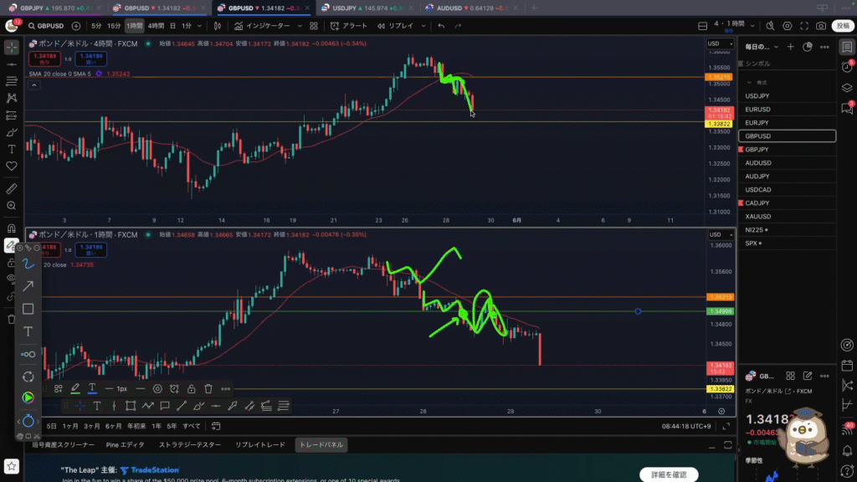Create an alert with アラート button
Viewport: 857px width, 482px height.
(x=349, y=26)
